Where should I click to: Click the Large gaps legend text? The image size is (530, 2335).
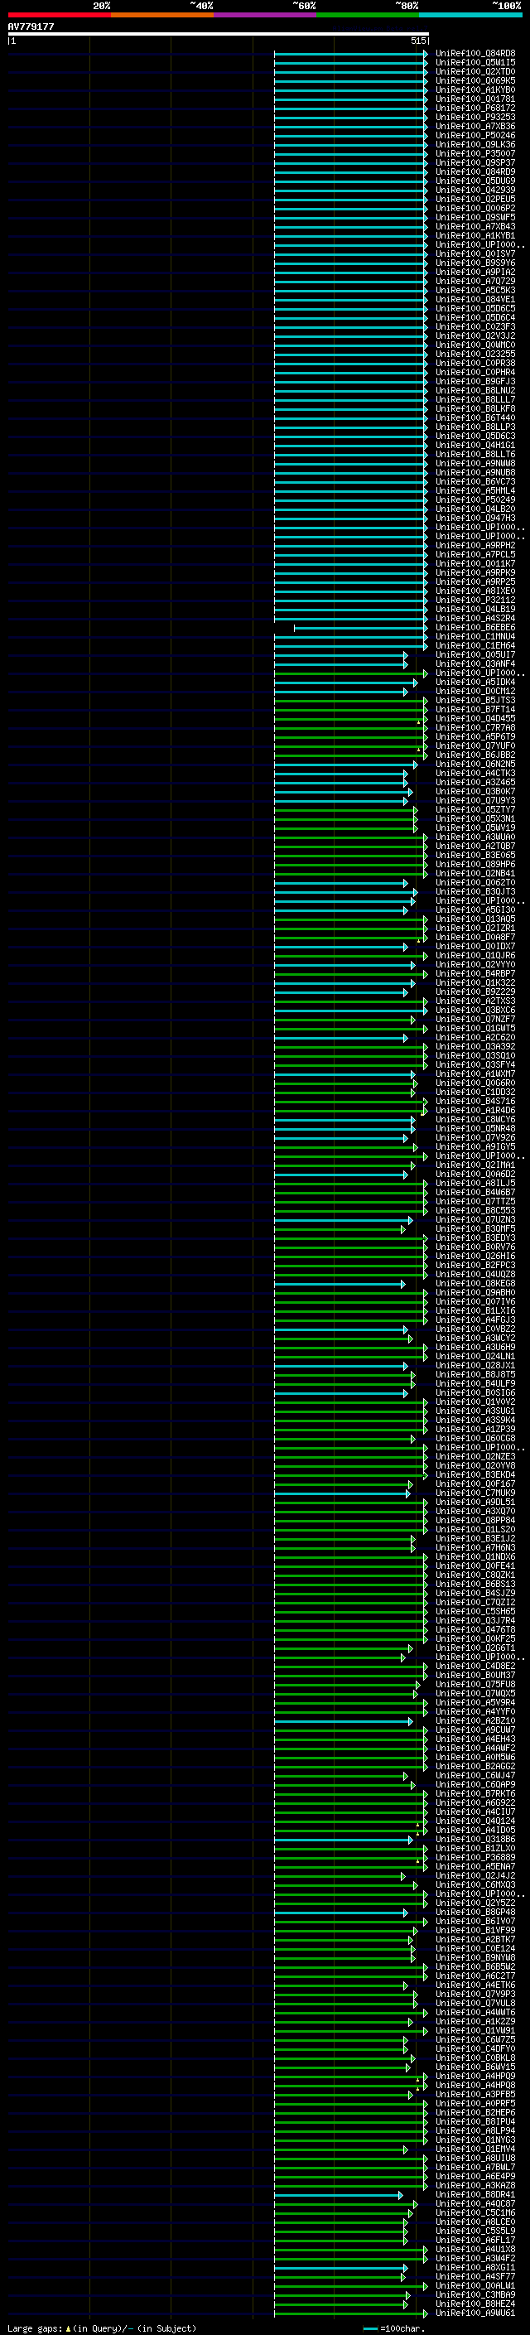[x=102, y=2328]
